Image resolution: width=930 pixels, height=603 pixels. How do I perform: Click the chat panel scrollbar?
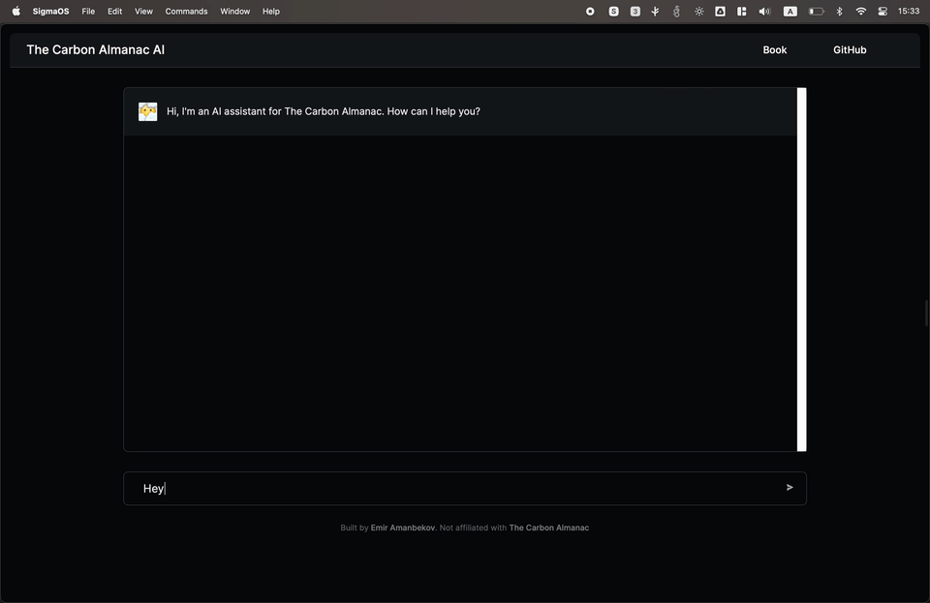(x=802, y=269)
